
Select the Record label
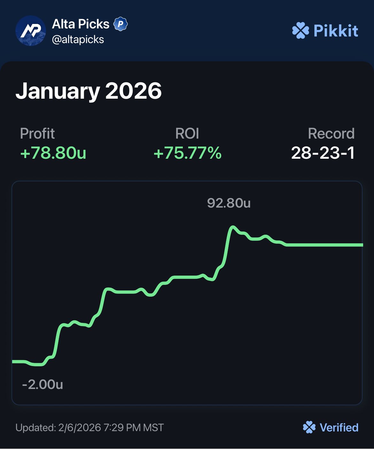(x=331, y=133)
